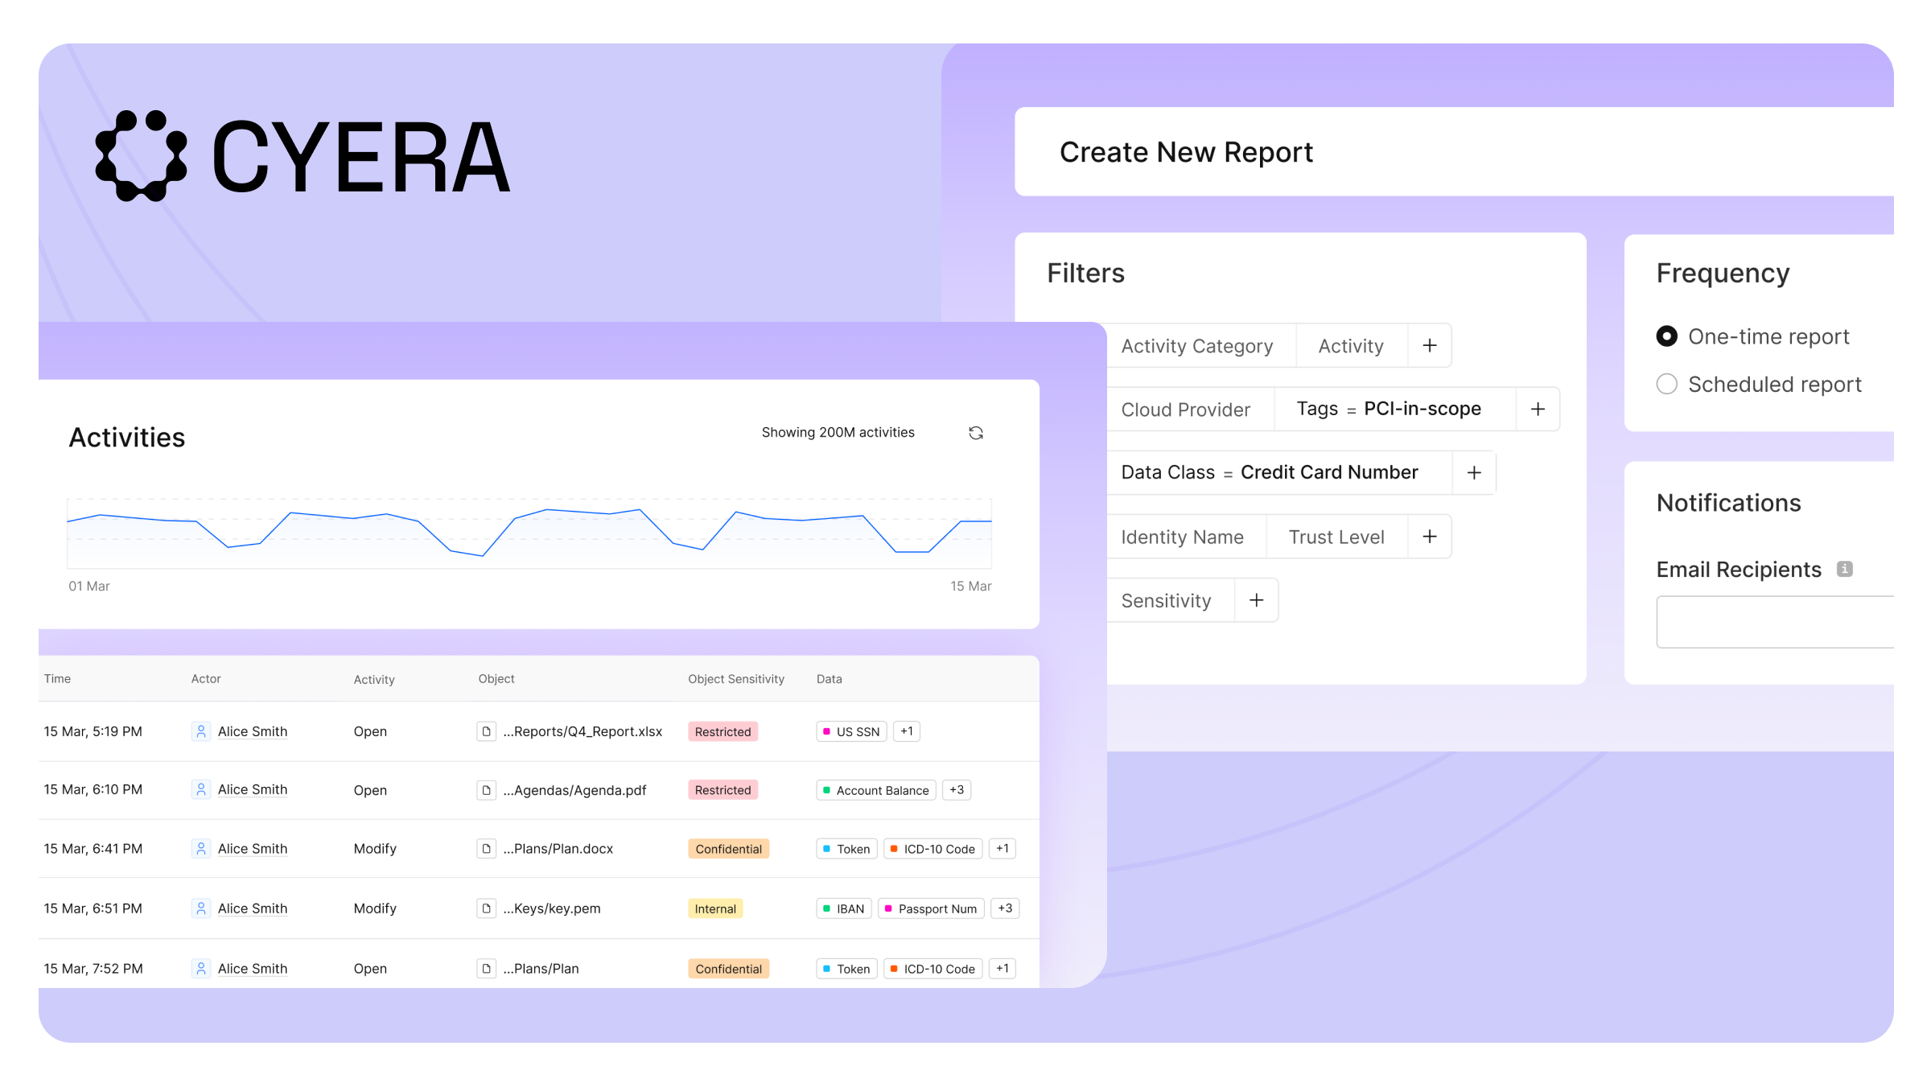Screen dimensions: 1931x1087
Task: Click the Cyera logo
Action: click(x=302, y=157)
